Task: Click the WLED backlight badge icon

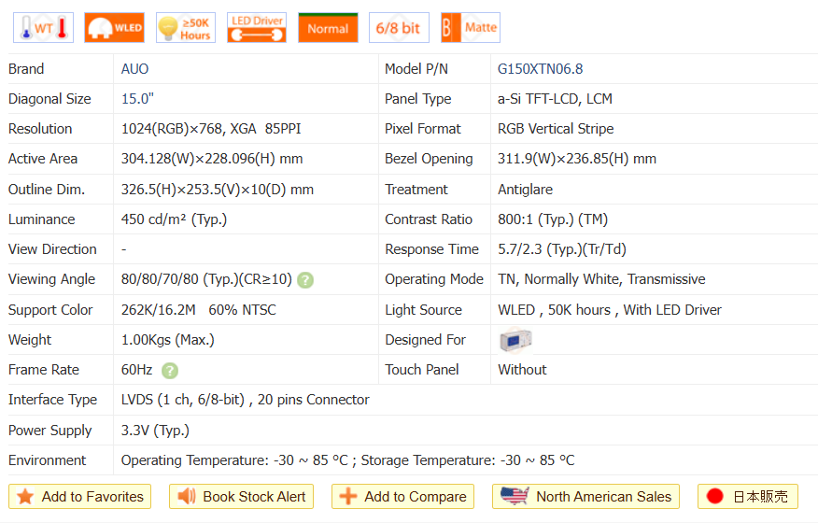Action: pos(114,28)
